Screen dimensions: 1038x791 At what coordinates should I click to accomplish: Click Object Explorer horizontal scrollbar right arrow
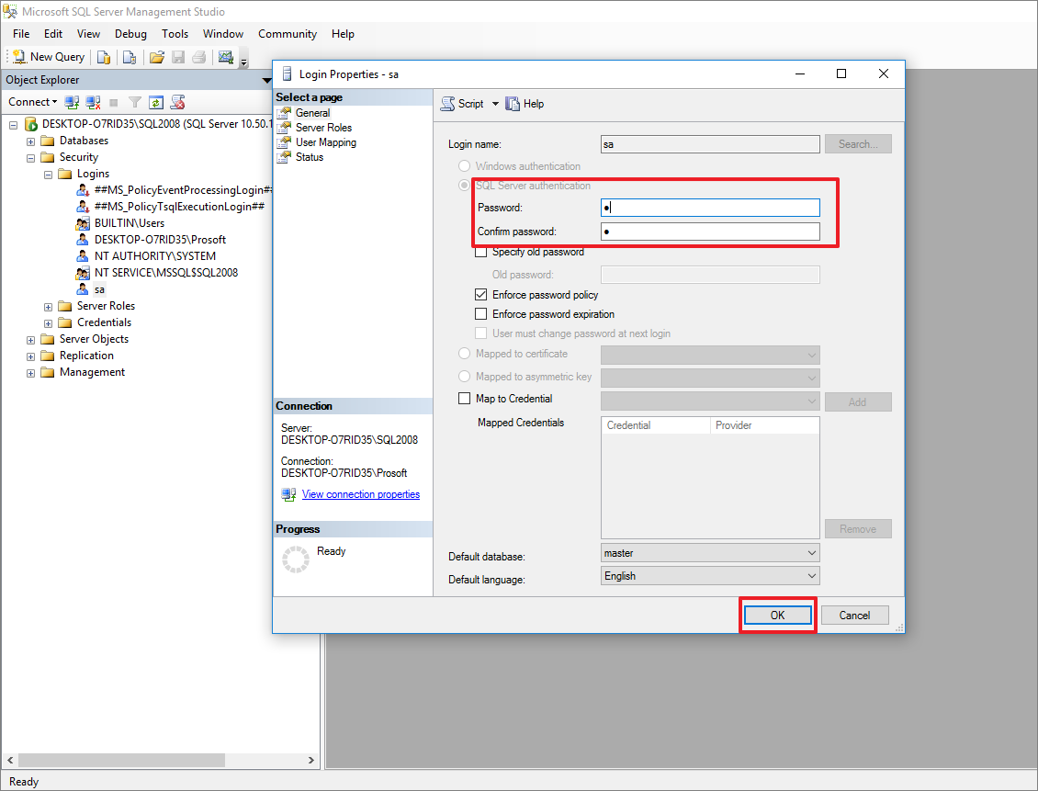[x=311, y=761]
